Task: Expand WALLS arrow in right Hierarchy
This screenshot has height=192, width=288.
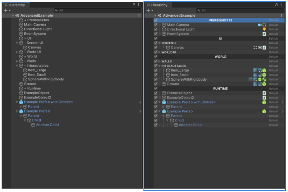Action: [x=159, y=61]
